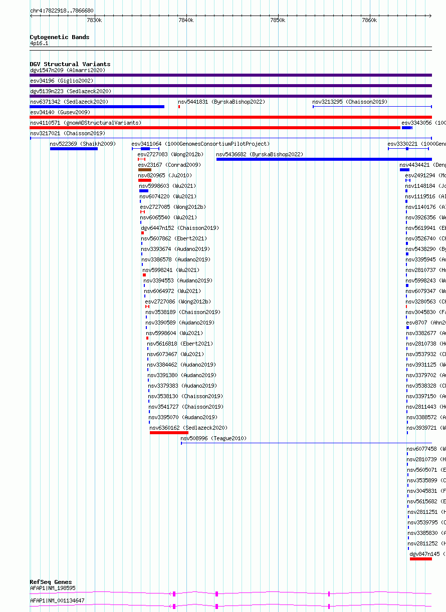Click the red nsv820965 (Ju2010) bar
446x612 pixels.
[145, 180]
